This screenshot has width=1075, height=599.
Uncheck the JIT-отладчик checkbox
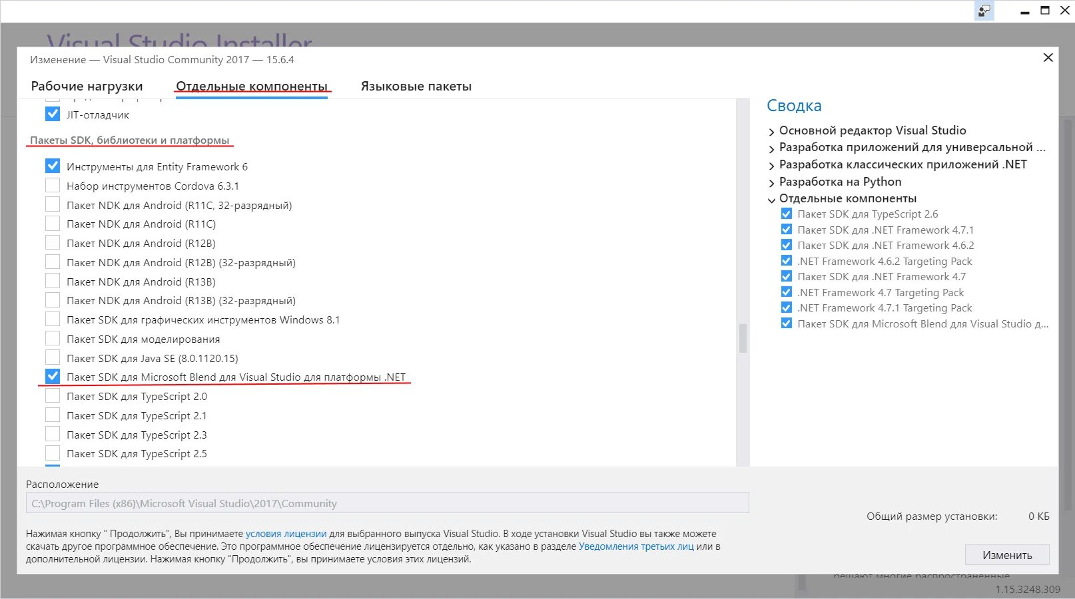tap(53, 114)
